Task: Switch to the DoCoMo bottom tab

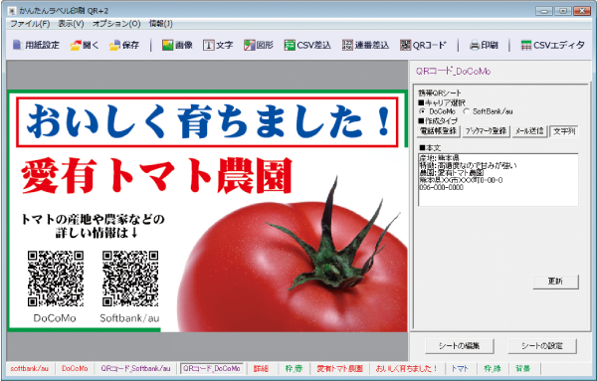Action: (x=75, y=369)
